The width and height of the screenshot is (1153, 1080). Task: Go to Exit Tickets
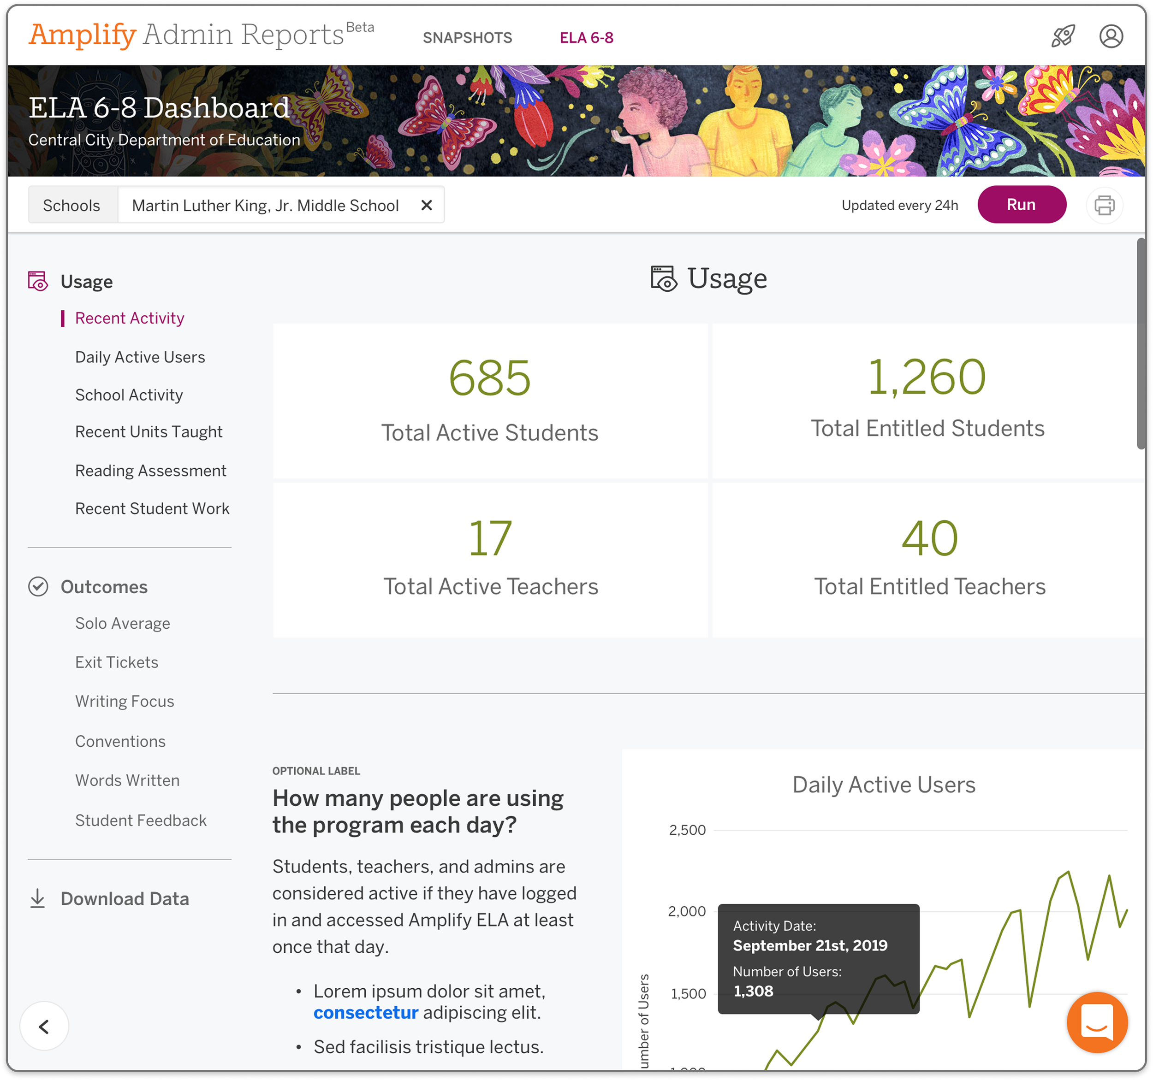point(117,662)
